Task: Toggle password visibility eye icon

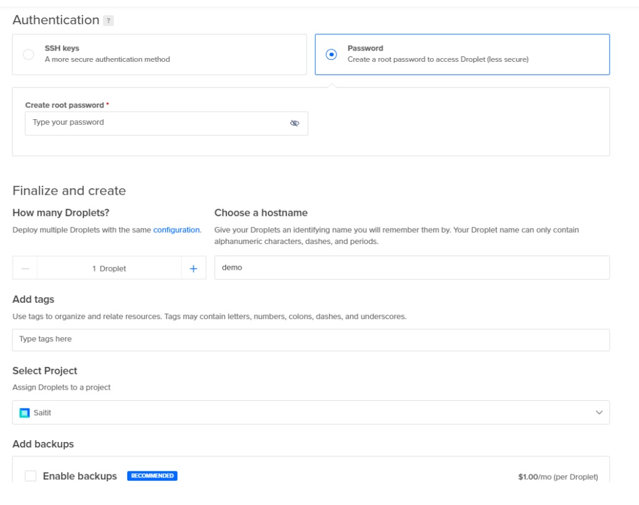Action: 295,123
